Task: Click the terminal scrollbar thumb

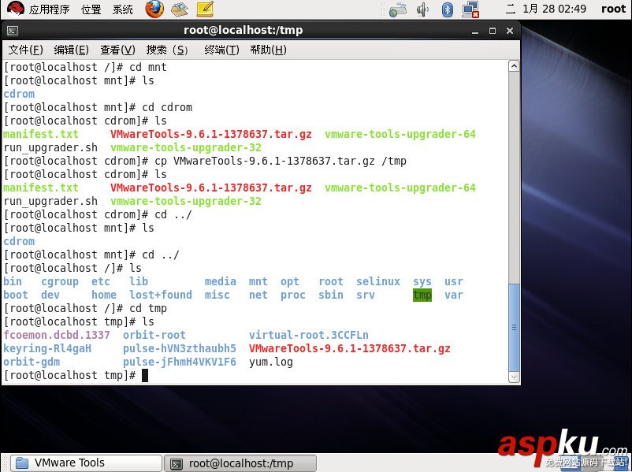Action: point(514,327)
